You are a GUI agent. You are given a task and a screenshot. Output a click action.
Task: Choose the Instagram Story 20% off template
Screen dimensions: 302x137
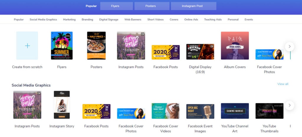(62, 105)
